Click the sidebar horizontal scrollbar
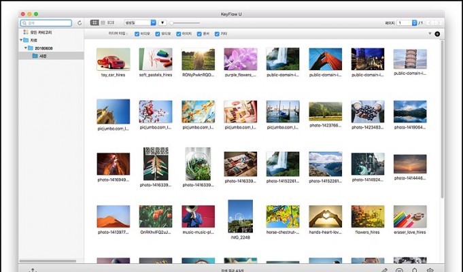This screenshot has height=272, width=463. tap(48, 261)
